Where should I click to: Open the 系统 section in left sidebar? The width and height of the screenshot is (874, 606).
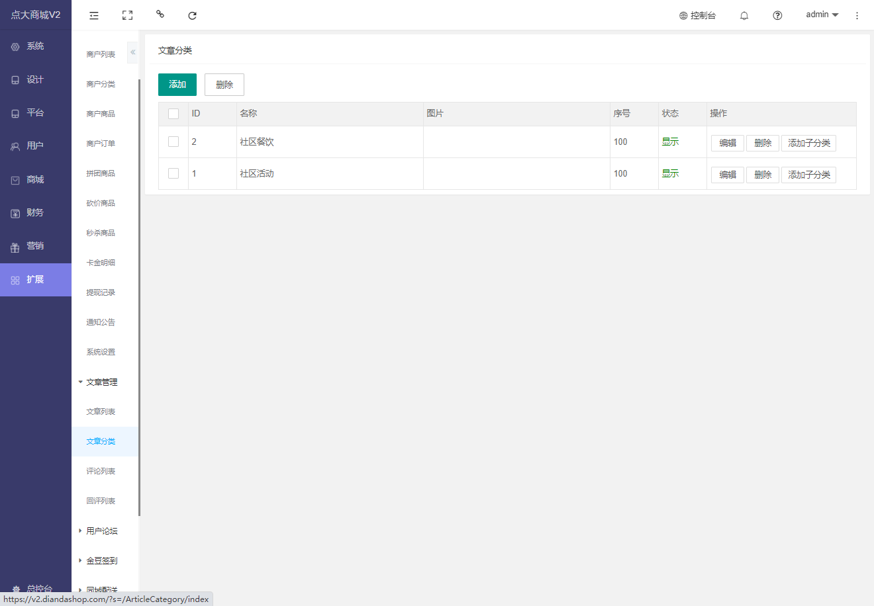(36, 46)
